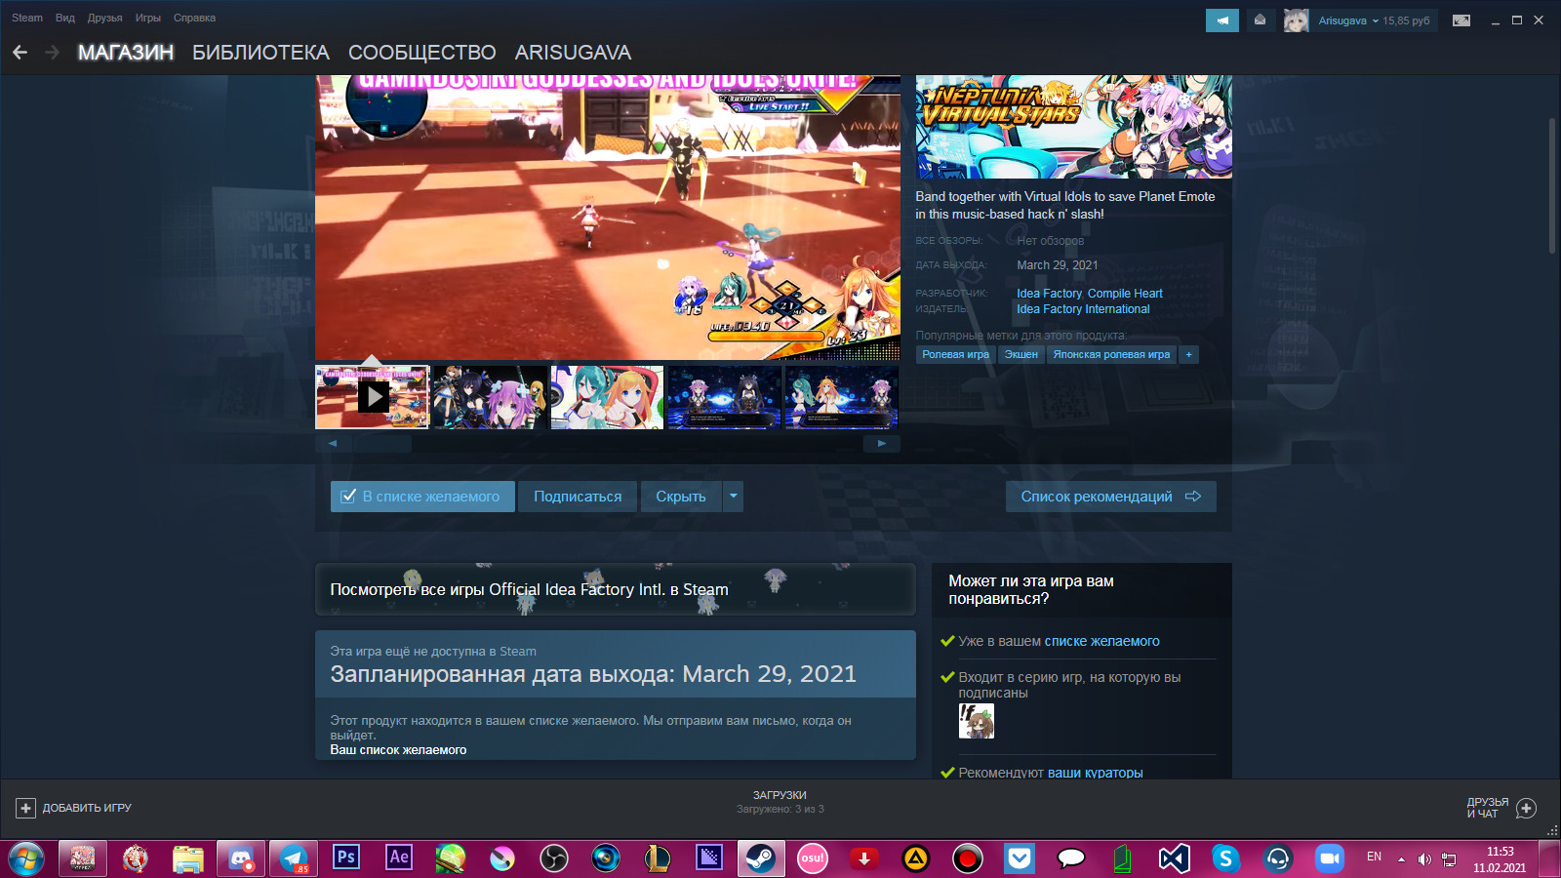Switch to the БИБЛИОТЕКА tab

[260, 53]
